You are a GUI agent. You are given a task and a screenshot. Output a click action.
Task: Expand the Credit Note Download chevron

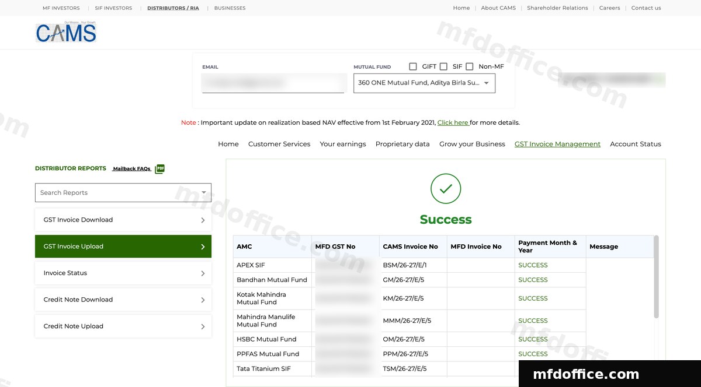203,300
